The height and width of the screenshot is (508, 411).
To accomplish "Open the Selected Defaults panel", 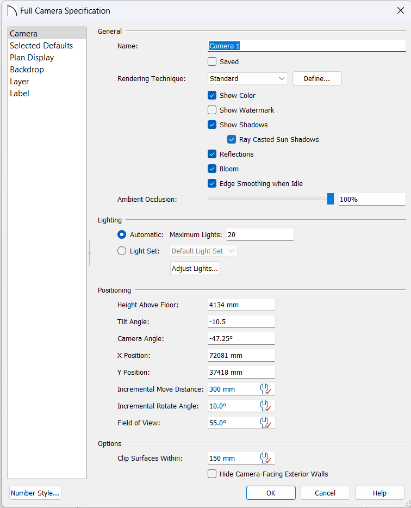I will (x=41, y=46).
